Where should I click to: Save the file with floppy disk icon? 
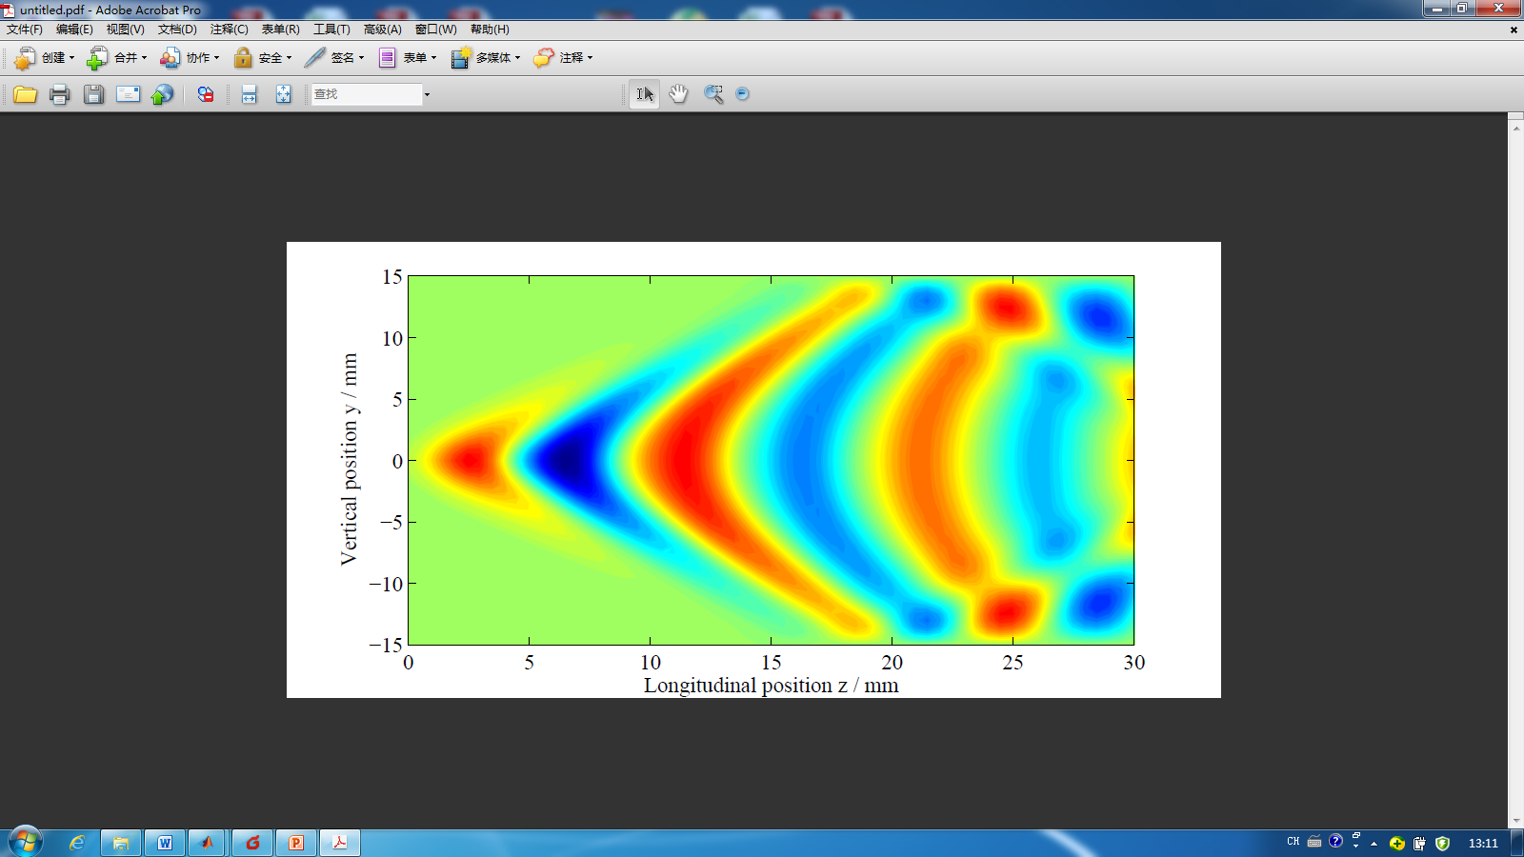[x=93, y=94]
